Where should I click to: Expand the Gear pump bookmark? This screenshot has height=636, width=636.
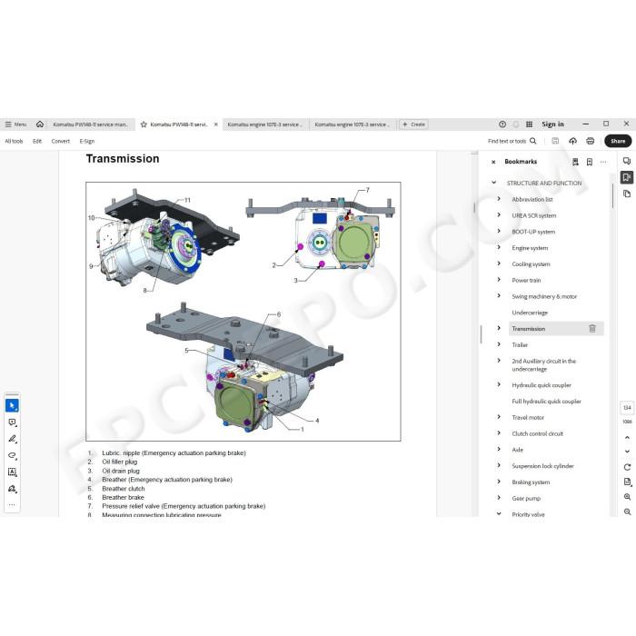[500, 498]
